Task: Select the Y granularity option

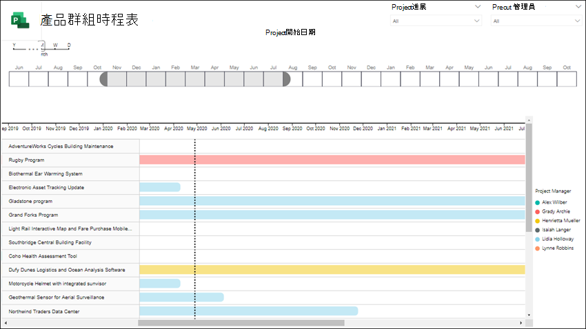Action: [14, 45]
